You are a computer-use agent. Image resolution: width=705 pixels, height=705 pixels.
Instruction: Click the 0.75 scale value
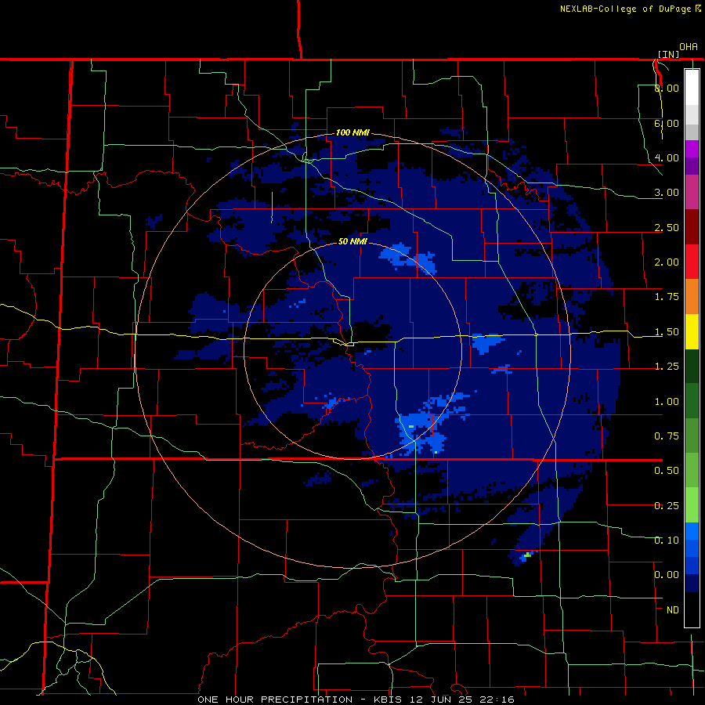[667, 436]
